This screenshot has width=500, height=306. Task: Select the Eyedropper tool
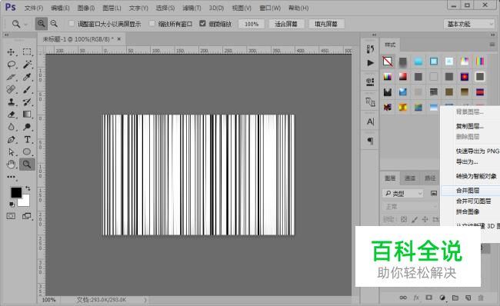click(x=27, y=77)
